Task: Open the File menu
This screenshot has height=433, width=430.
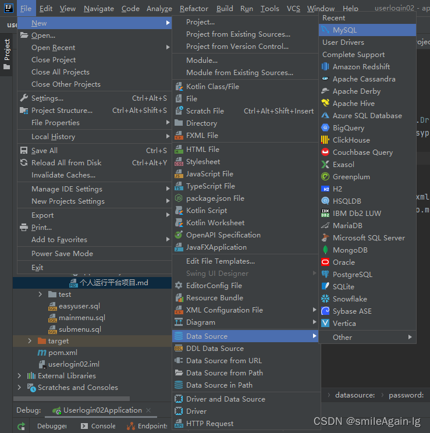Action: click(26, 9)
